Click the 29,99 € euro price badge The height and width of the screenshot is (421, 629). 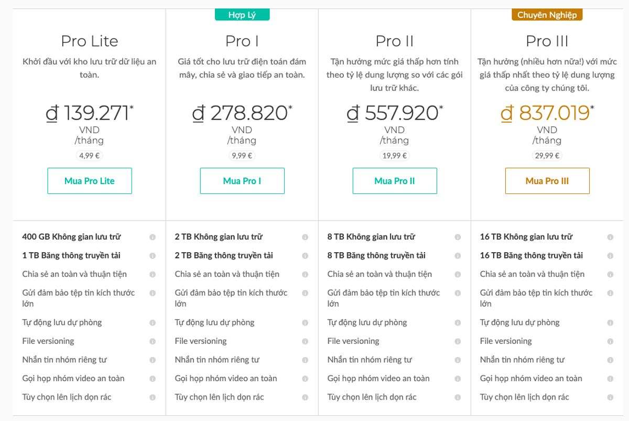(547, 156)
